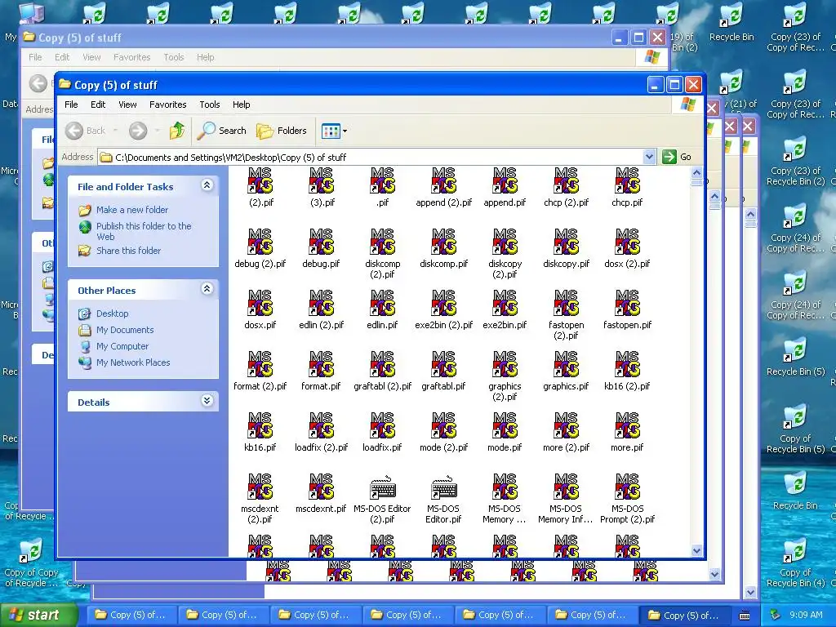The image size is (836, 627).
Task: Select the diskcopy.pif icon
Action: 566,241
